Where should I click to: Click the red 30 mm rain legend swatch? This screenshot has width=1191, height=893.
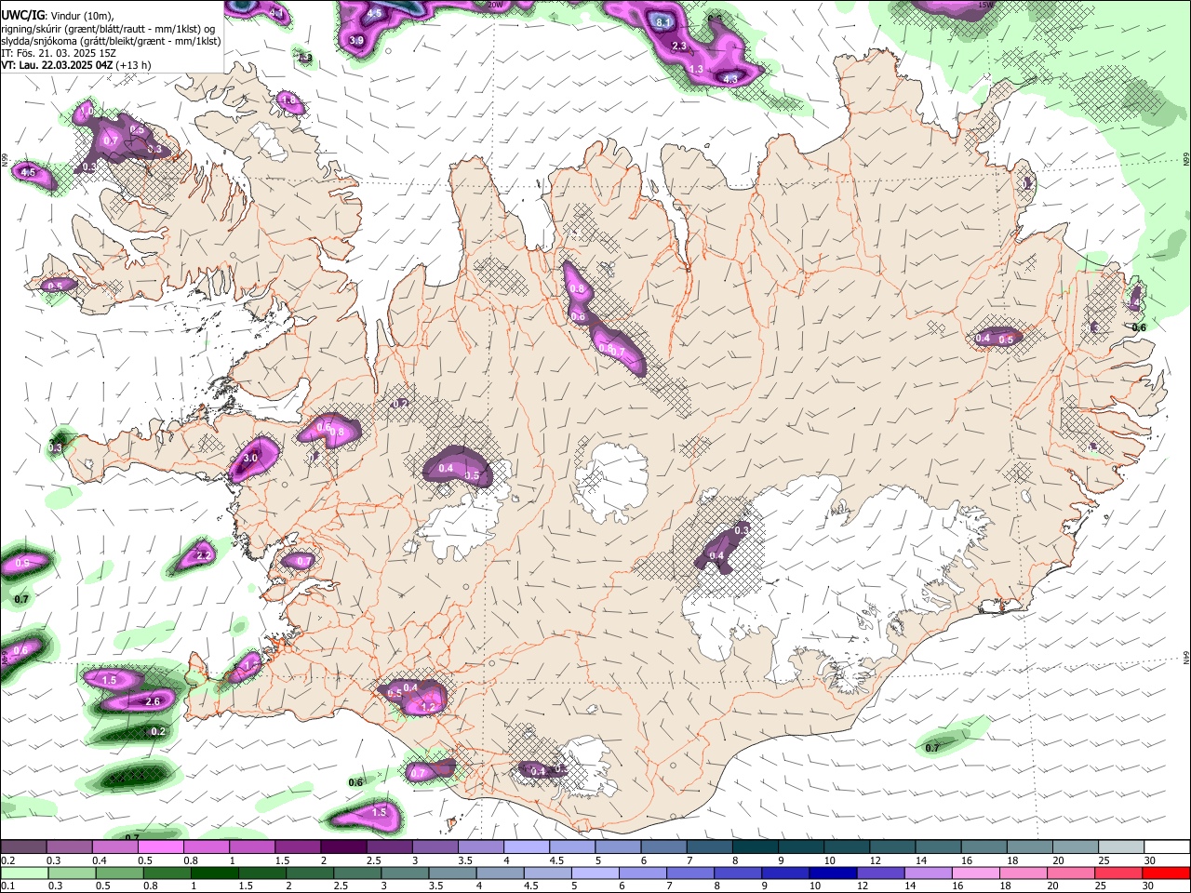[1166, 873]
